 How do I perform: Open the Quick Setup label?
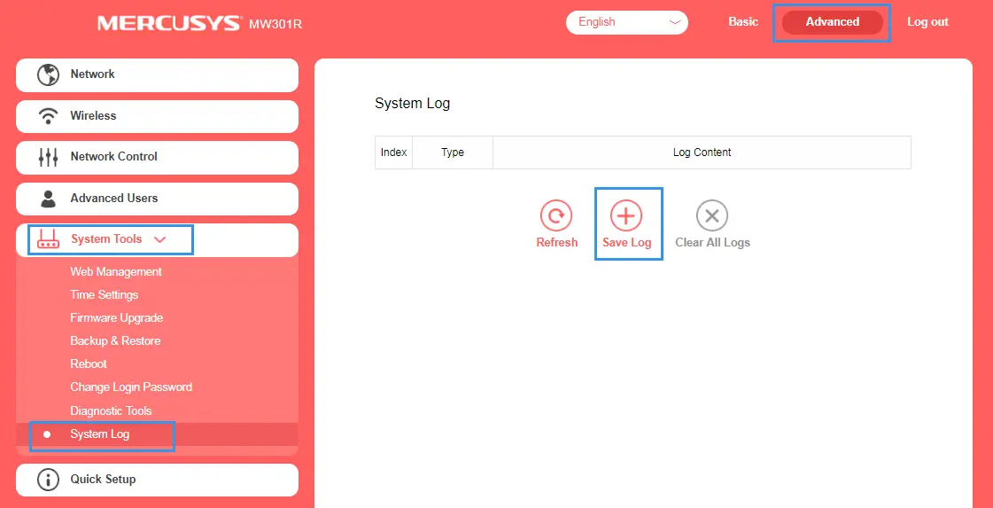coord(103,480)
